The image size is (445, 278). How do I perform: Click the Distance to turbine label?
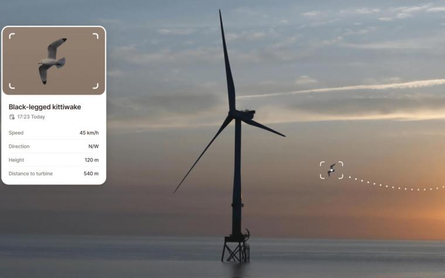coord(30,174)
